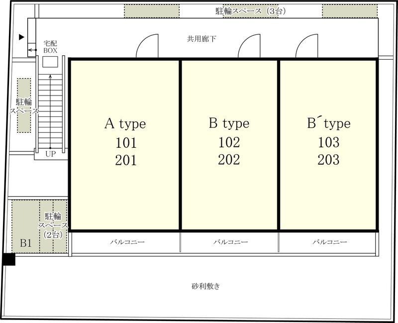The height and width of the screenshot is (323, 398).
Task: Click the バルコニー under B type unit
Action: coord(230,242)
